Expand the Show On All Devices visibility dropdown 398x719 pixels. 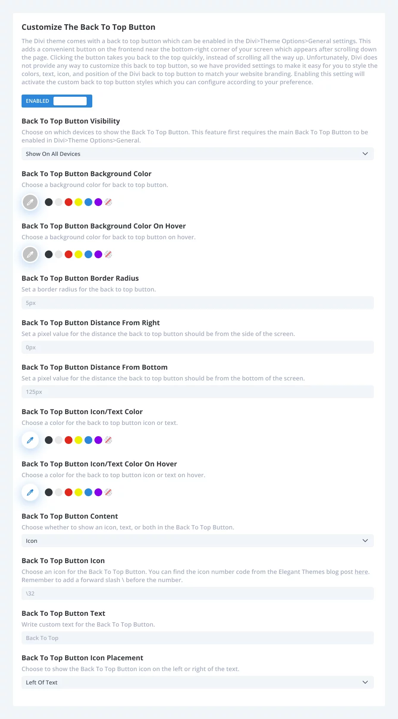(197, 154)
